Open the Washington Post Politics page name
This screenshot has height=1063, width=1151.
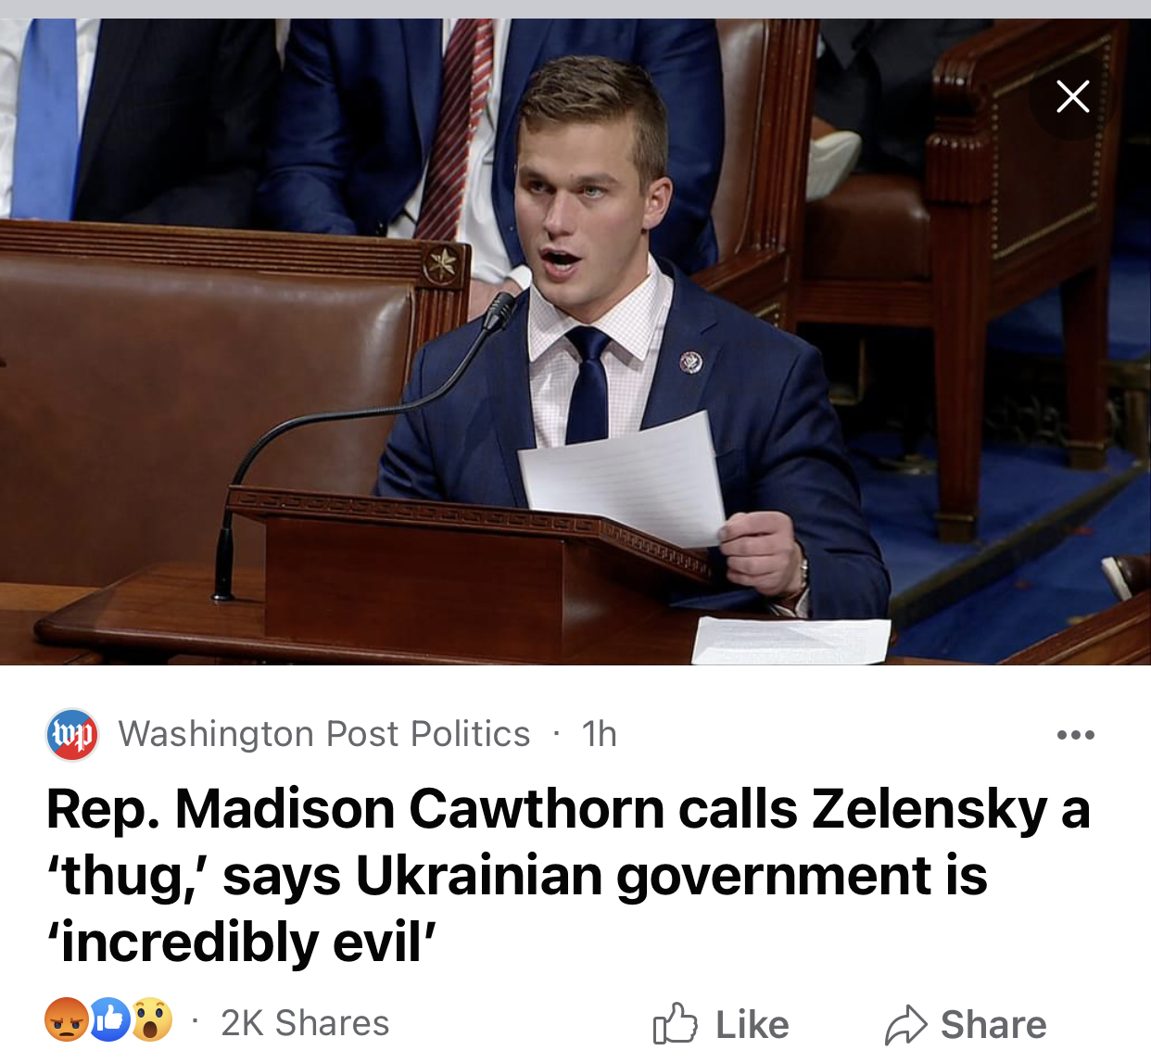coord(324,734)
